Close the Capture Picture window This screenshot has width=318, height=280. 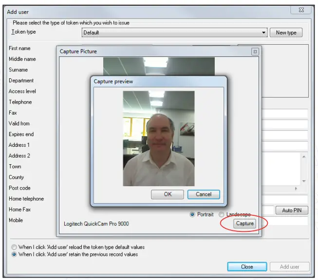click(x=255, y=52)
